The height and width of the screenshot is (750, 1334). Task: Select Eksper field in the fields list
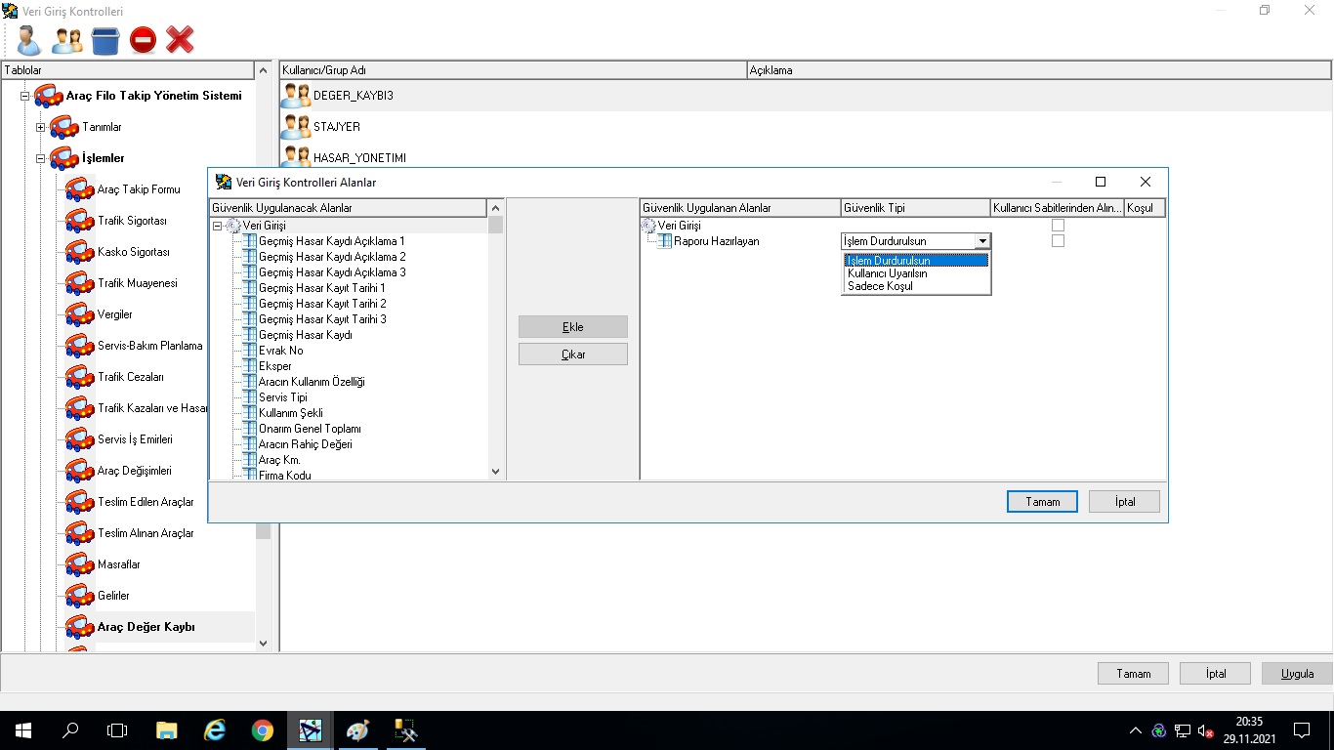[274, 366]
